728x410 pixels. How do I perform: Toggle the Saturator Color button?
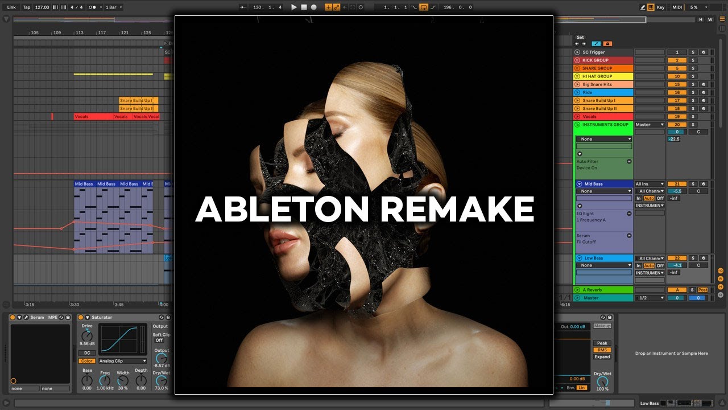click(87, 361)
